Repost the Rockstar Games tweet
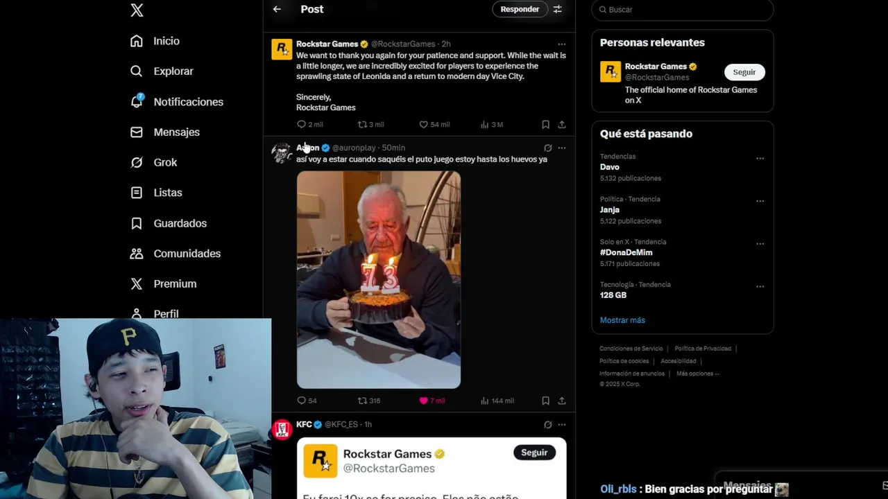This screenshot has height=499, width=888. (370, 125)
